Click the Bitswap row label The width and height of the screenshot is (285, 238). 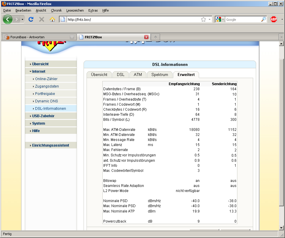(x=109, y=181)
